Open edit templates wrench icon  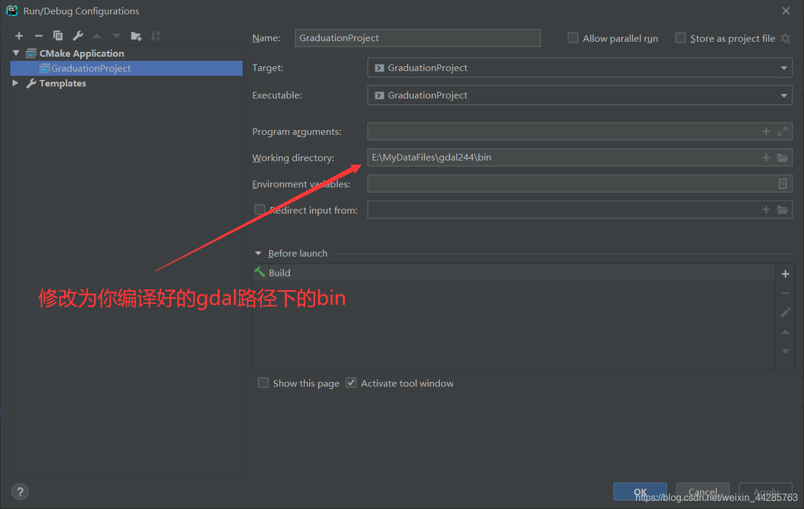coord(78,36)
